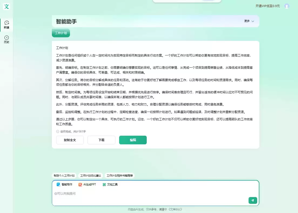Screen dimensions: 298x213
Task: Click the 文档工具 document tools icon
Action: point(105,185)
